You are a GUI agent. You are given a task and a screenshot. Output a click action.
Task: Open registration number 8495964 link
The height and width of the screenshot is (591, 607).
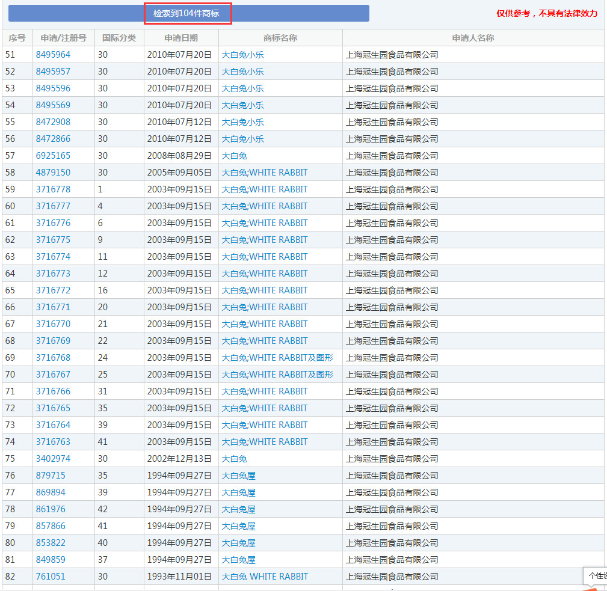[x=53, y=55]
